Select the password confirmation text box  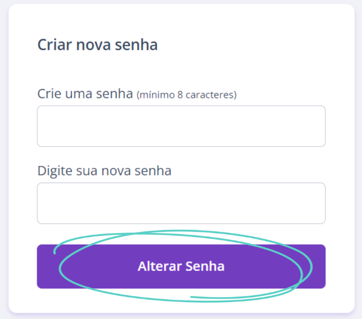coord(181,203)
